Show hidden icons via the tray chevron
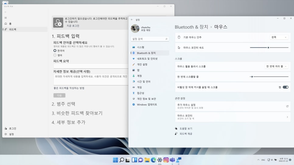 (x=258, y=160)
